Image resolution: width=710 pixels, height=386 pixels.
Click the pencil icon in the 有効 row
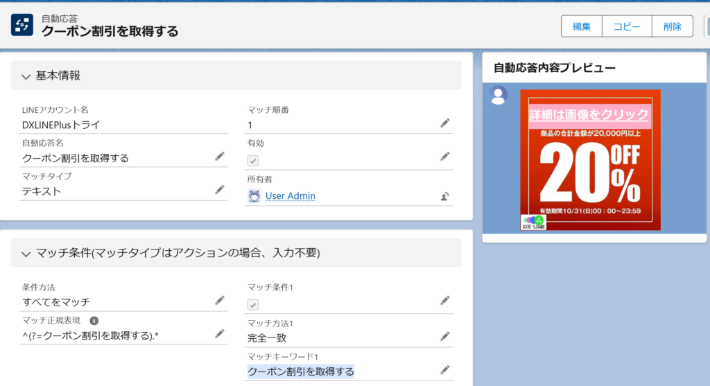tap(445, 156)
